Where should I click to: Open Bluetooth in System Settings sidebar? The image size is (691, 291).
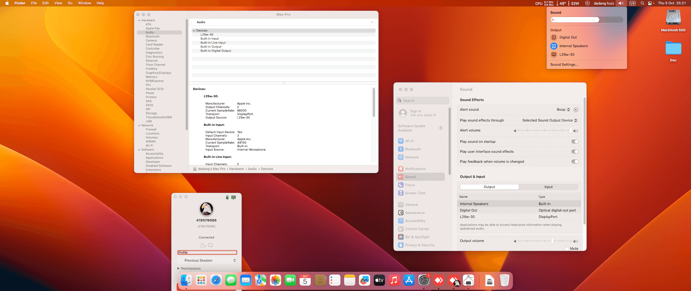coord(412,149)
